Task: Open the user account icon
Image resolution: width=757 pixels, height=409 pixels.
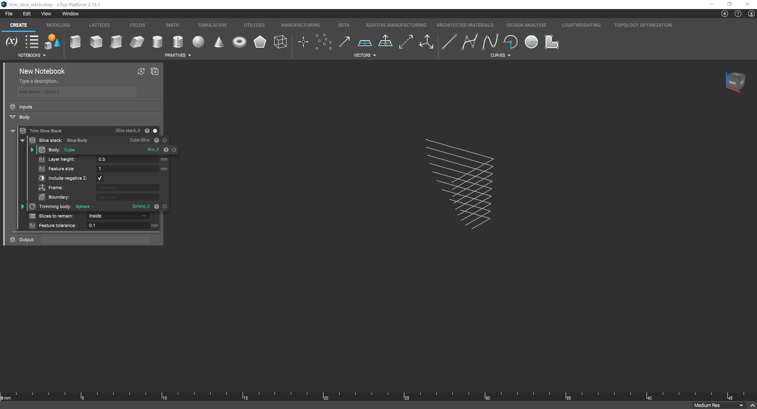Action: [751, 14]
